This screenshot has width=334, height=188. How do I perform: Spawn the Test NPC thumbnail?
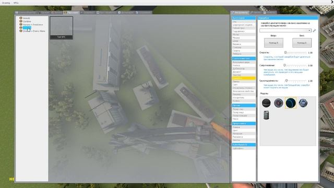click(62, 28)
